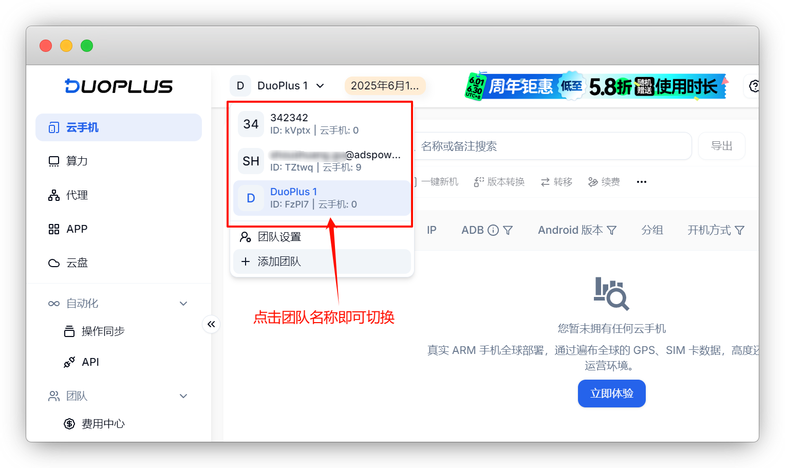Image resolution: width=785 pixels, height=468 pixels.
Task: Click the 版本转换 icon
Action: pos(479,182)
